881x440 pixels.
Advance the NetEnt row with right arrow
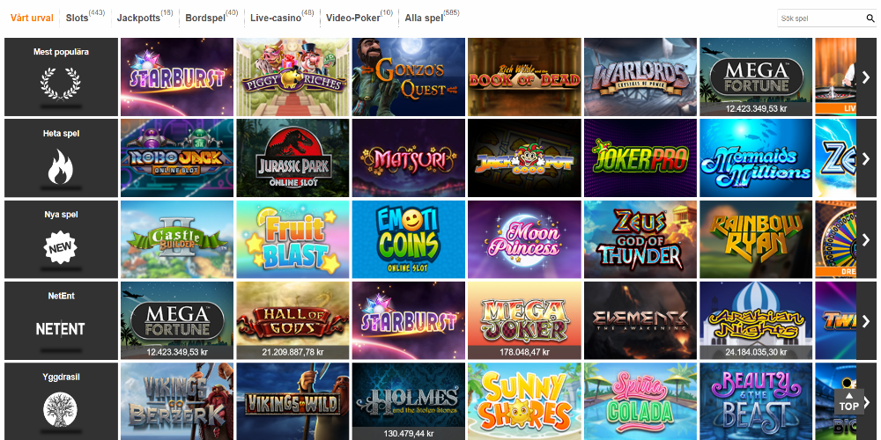(866, 320)
